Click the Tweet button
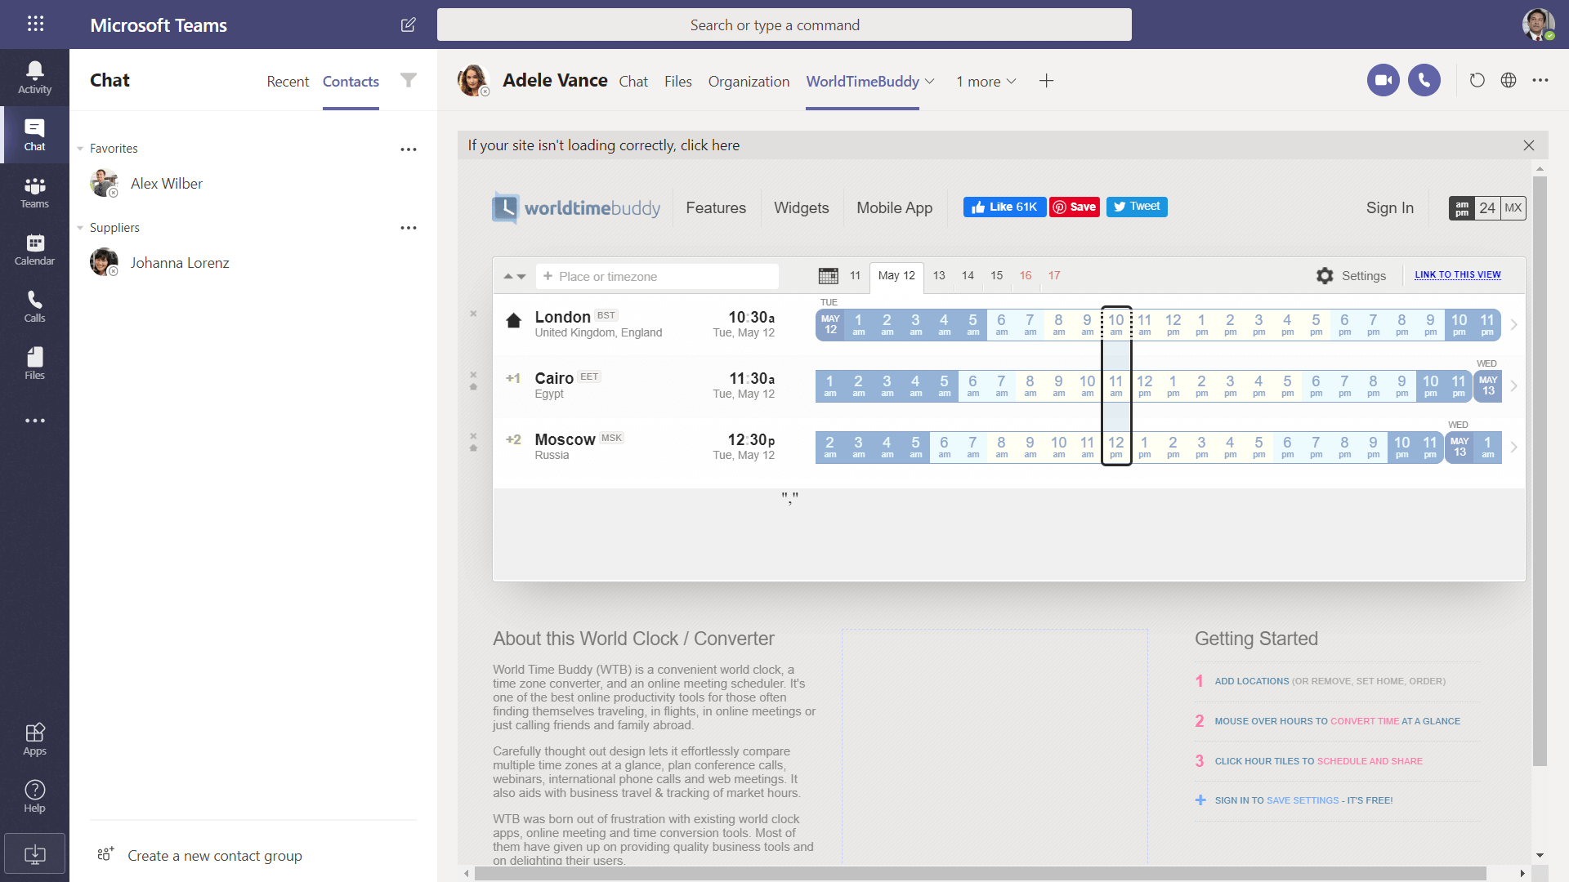 tap(1137, 207)
